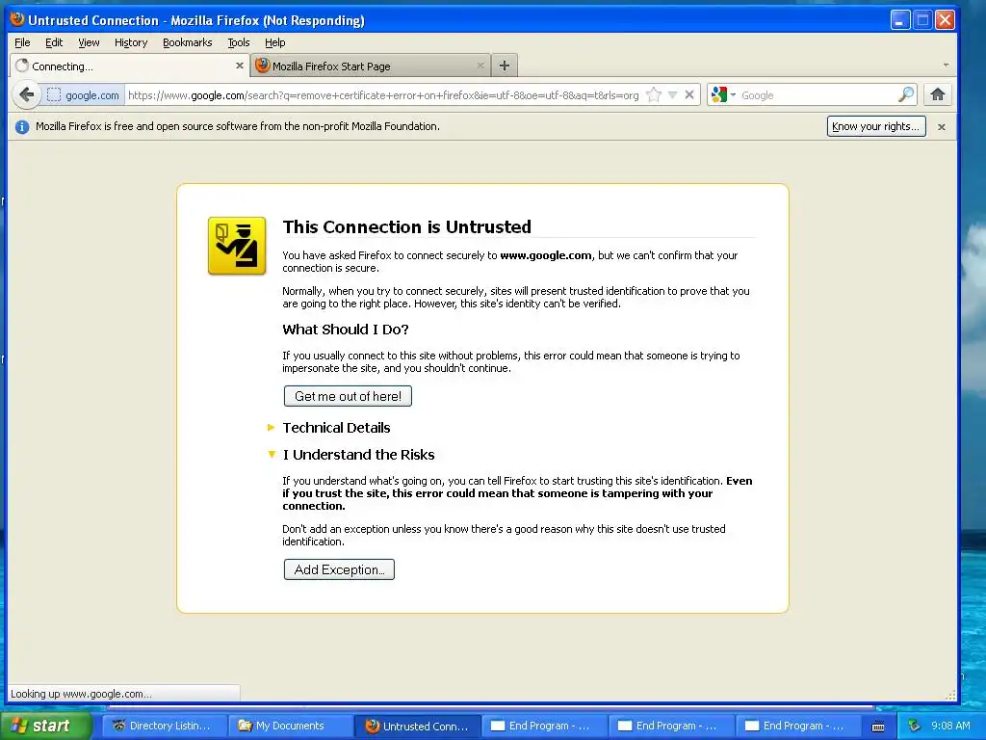Select Untrusted Connection taskbar button
Viewport: 986px width, 740px height.
[x=417, y=726]
